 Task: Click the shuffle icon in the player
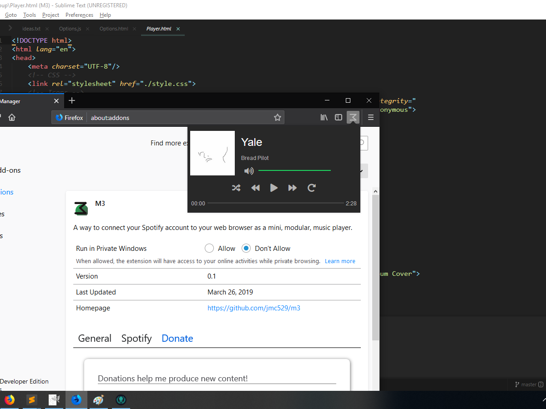pos(236,188)
